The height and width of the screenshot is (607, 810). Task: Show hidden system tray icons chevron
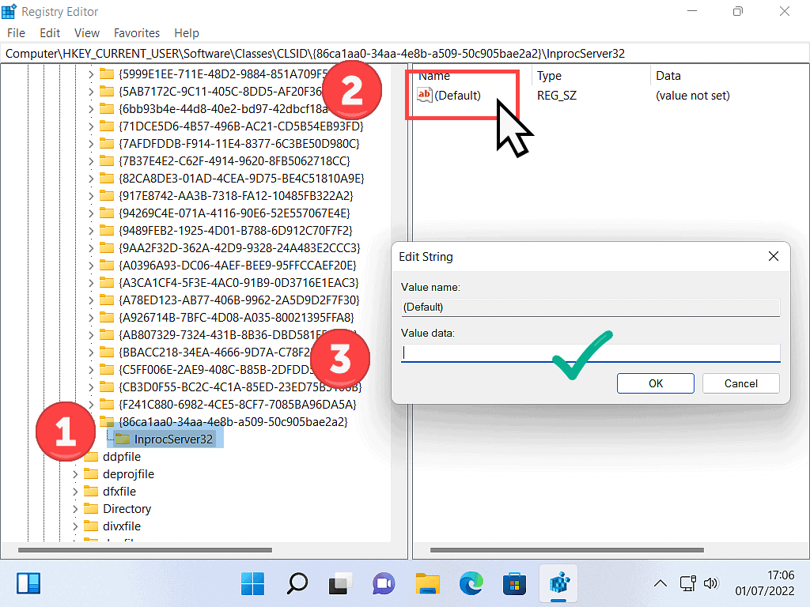660,584
